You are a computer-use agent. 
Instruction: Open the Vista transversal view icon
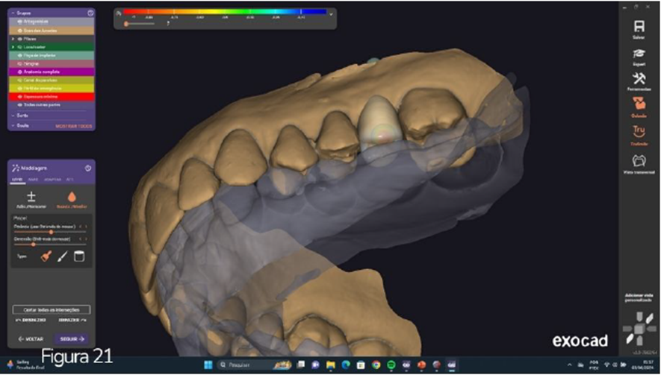coord(639,162)
